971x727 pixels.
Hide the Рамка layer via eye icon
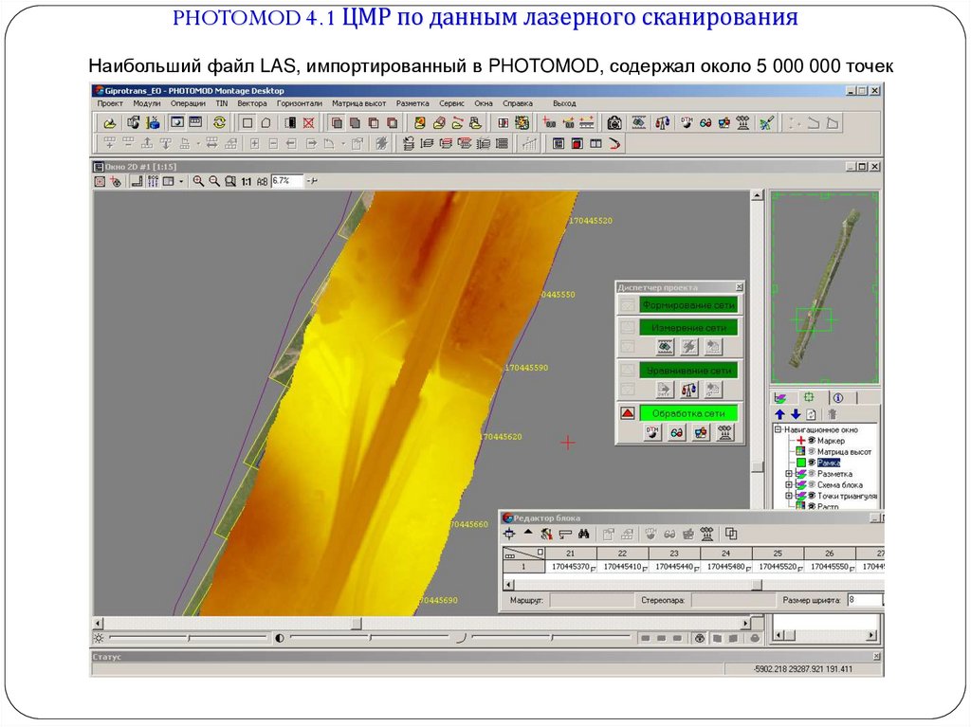pyautogui.click(x=812, y=463)
